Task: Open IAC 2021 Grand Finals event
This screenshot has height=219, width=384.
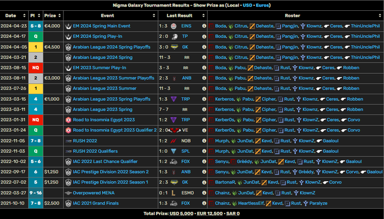Action: pos(96,203)
